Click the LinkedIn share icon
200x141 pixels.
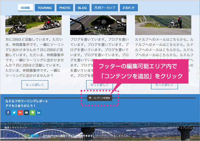[39, 113]
